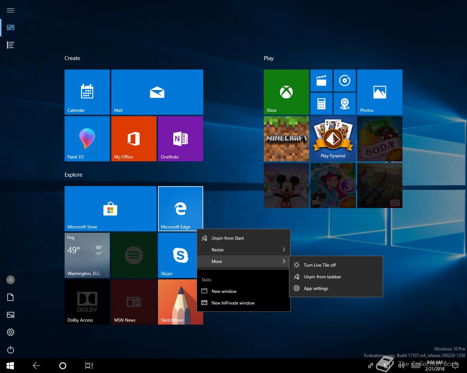Open the People icon in the tray
This screenshot has width=467, height=373.
[x=371, y=366]
